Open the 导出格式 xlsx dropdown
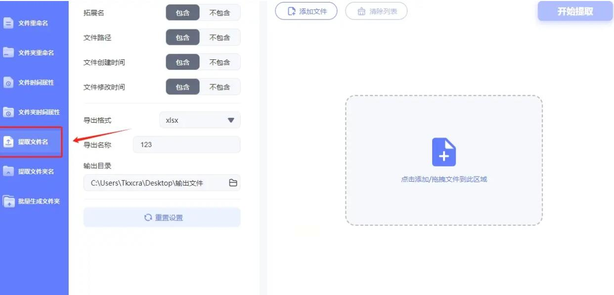Image resolution: width=614 pixels, height=295 pixels. [200, 120]
